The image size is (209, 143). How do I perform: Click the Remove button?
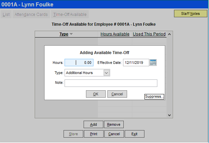click(x=114, y=124)
